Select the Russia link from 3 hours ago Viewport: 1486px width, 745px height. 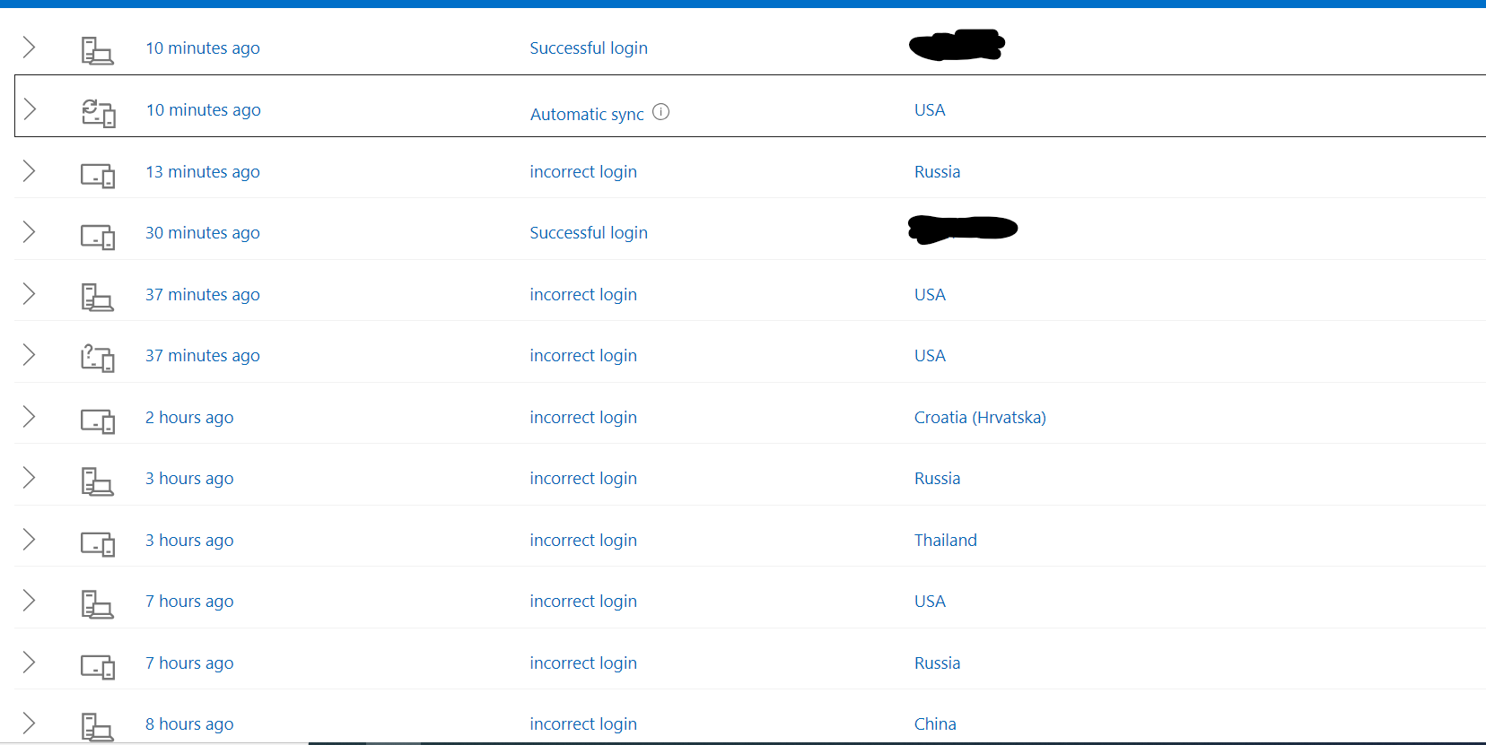937,478
